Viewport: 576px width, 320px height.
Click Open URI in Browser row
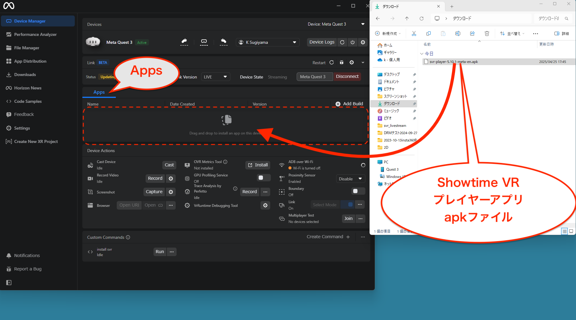[129, 205]
